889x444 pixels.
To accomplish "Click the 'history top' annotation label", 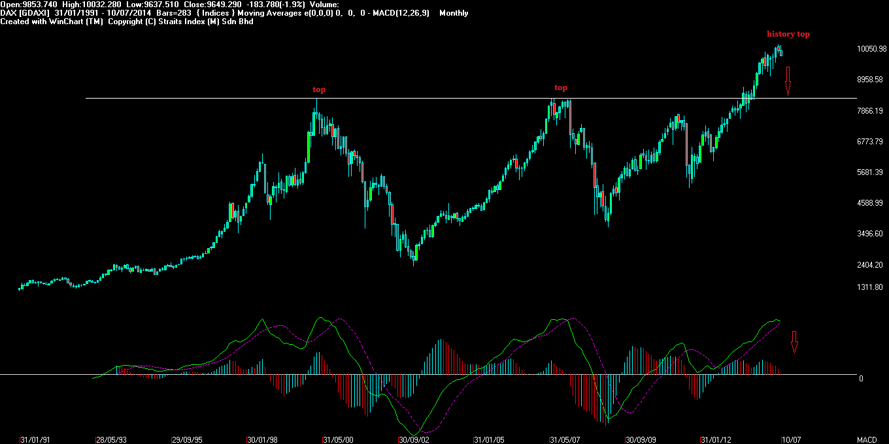I will (788, 34).
